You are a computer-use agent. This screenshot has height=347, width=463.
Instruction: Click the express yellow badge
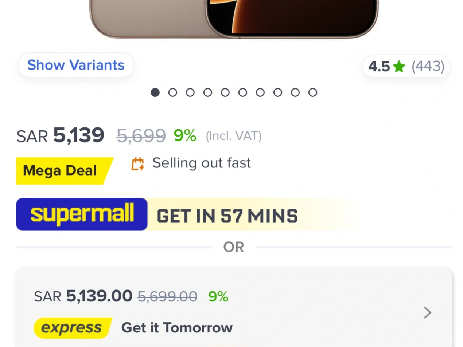(x=73, y=328)
